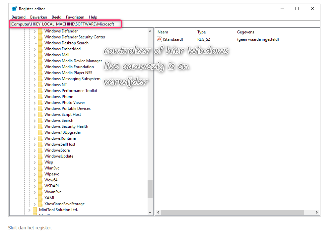Select the WwanSvc folder icon
This screenshot has width=332, height=234.
pos(40,192)
